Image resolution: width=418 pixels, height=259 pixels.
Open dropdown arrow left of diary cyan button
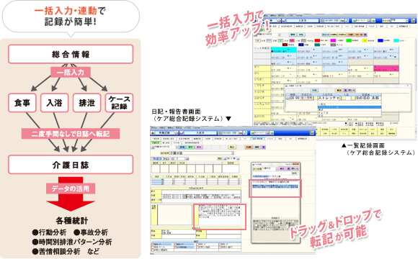[177, 147]
